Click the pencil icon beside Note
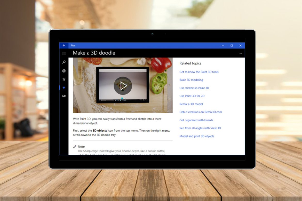Screen dimensions: 302x201 click(75, 147)
